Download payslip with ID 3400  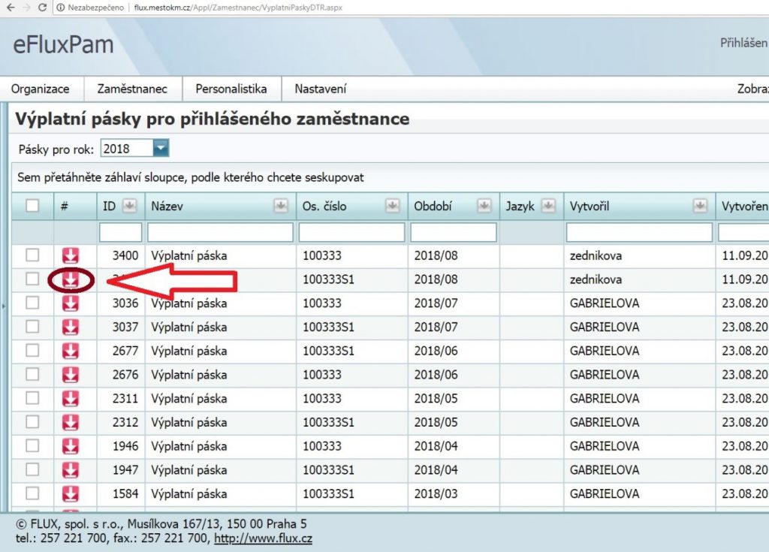tap(70, 255)
